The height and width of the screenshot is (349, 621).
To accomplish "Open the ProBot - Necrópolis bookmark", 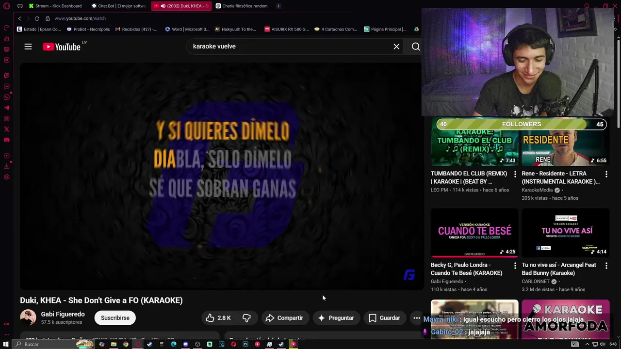I will point(88,29).
